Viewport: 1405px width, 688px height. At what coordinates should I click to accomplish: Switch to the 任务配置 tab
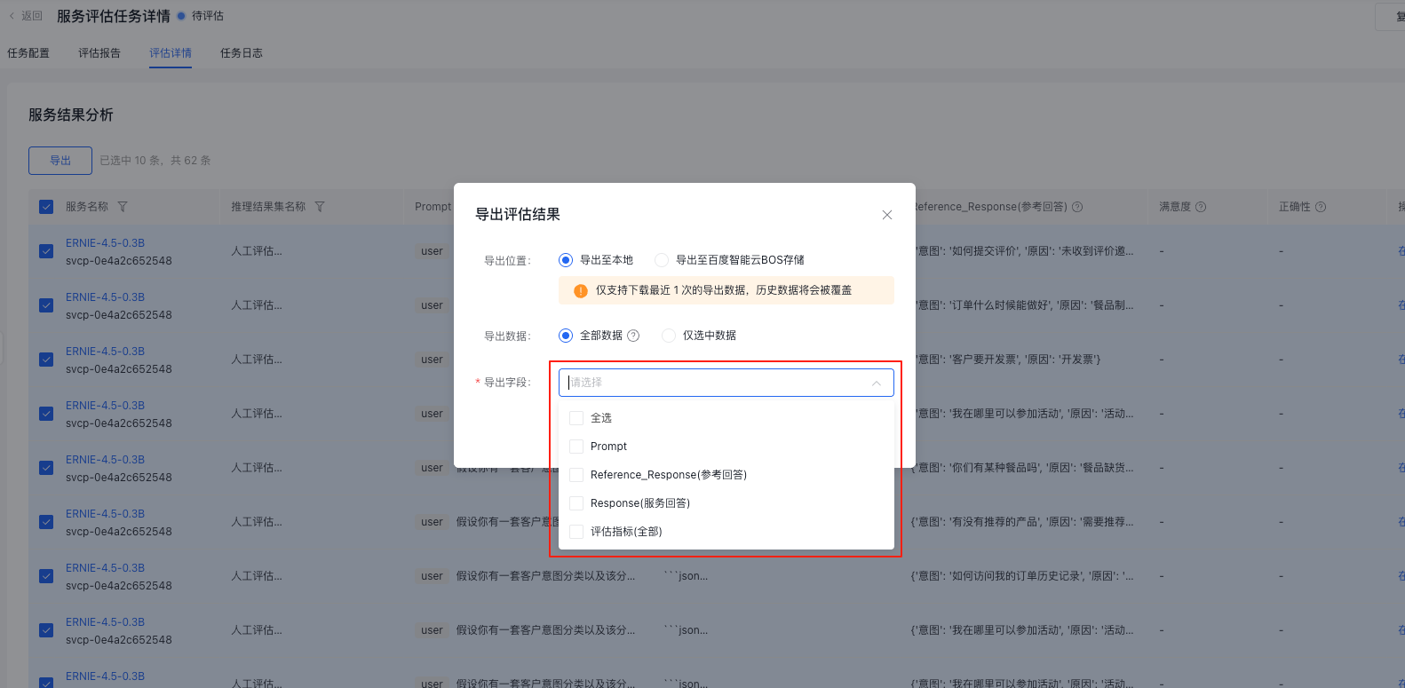tap(28, 53)
